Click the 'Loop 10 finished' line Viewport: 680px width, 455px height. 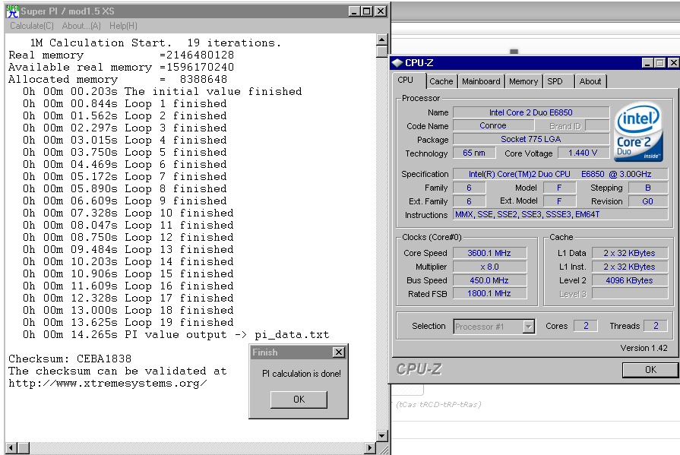(128, 213)
